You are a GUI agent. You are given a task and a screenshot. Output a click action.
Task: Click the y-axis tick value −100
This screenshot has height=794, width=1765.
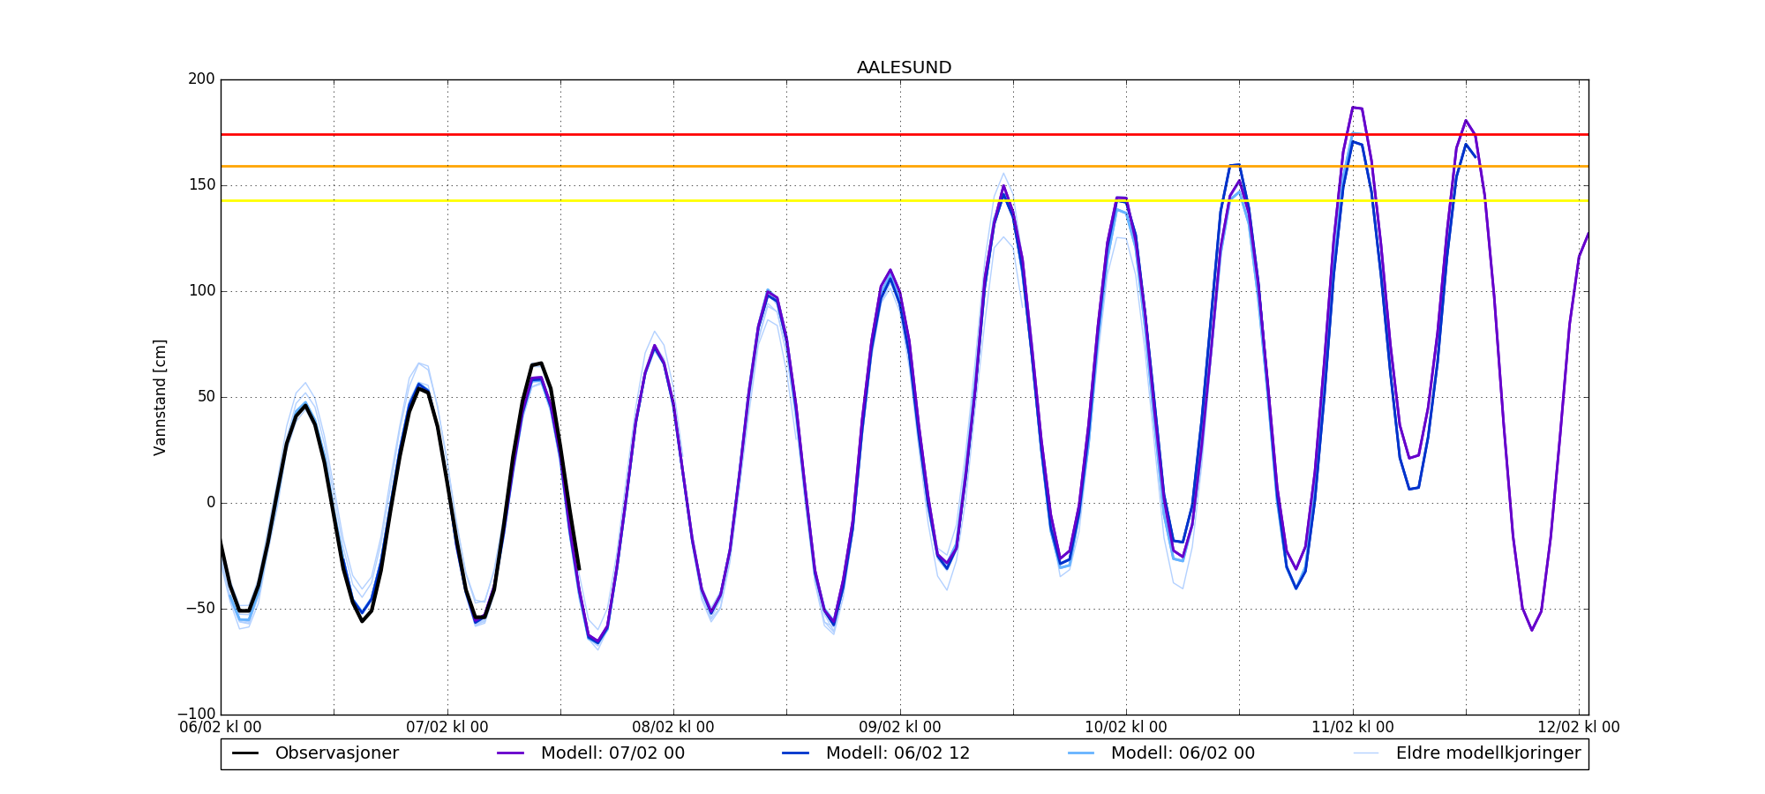[196, 714]
